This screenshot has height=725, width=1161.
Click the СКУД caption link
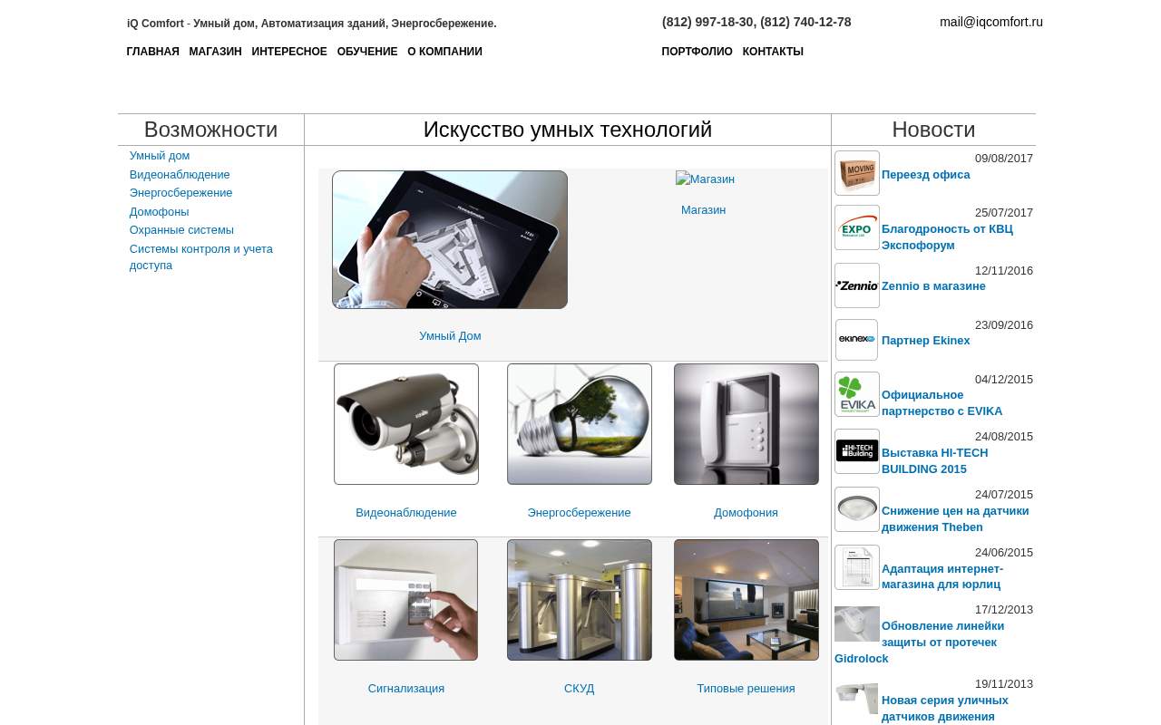pyautogui.click(x=580, y=689)
